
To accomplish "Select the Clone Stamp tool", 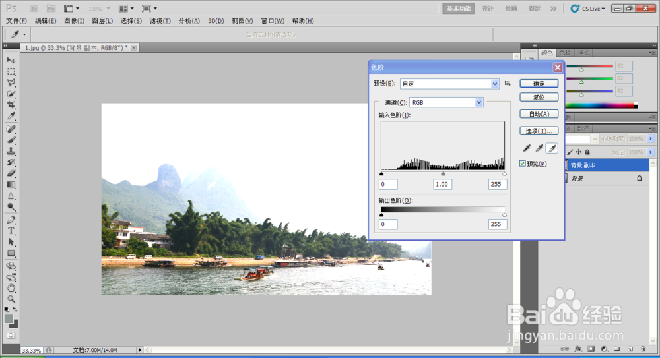I will pyautogui.click(x=11, y=151).
